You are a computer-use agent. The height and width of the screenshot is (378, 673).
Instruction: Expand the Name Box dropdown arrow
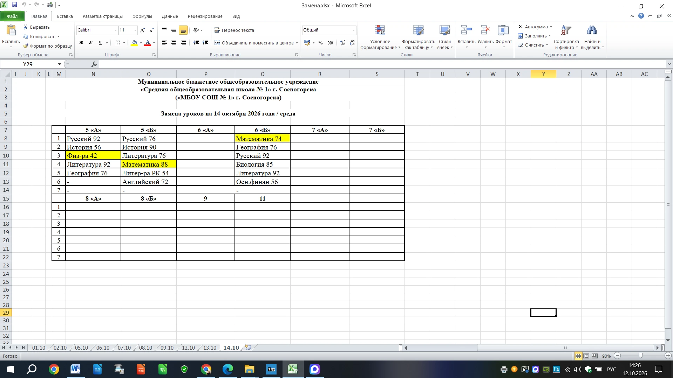click(60, 64)
